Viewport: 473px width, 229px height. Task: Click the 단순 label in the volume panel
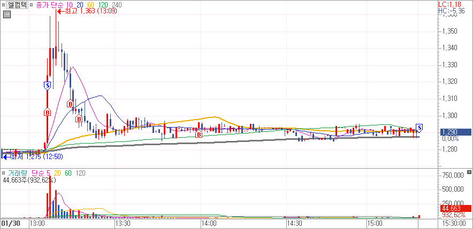tap(37, 173)
